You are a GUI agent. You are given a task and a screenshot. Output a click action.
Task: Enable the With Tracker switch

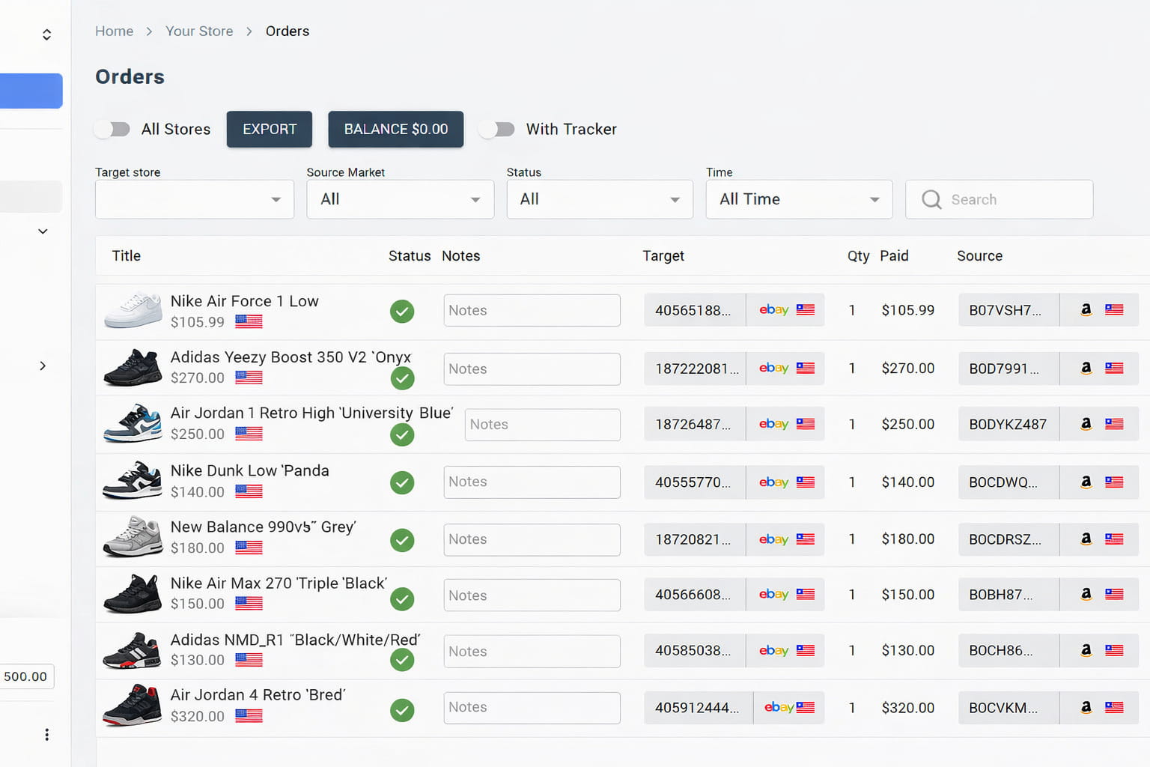coord(497,129)
